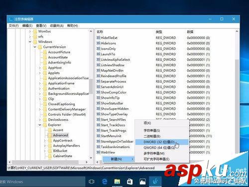This screenshot has height=187, width=249.
Task: Expand the AutoplayHandlers tree node
Action: tap(45, 146)
